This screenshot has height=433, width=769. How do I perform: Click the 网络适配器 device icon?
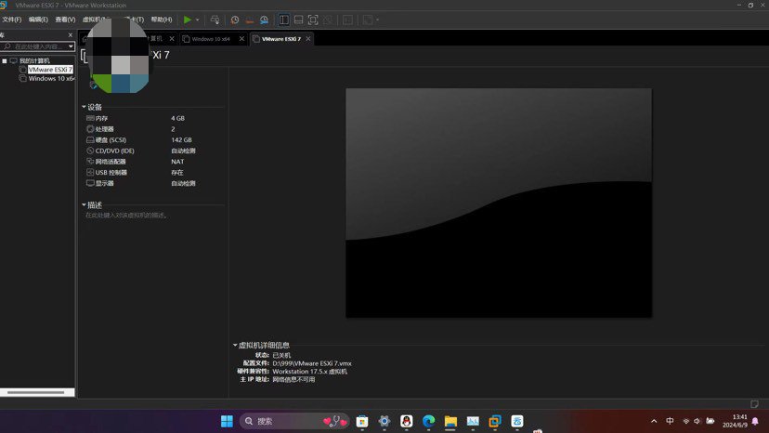90,162
